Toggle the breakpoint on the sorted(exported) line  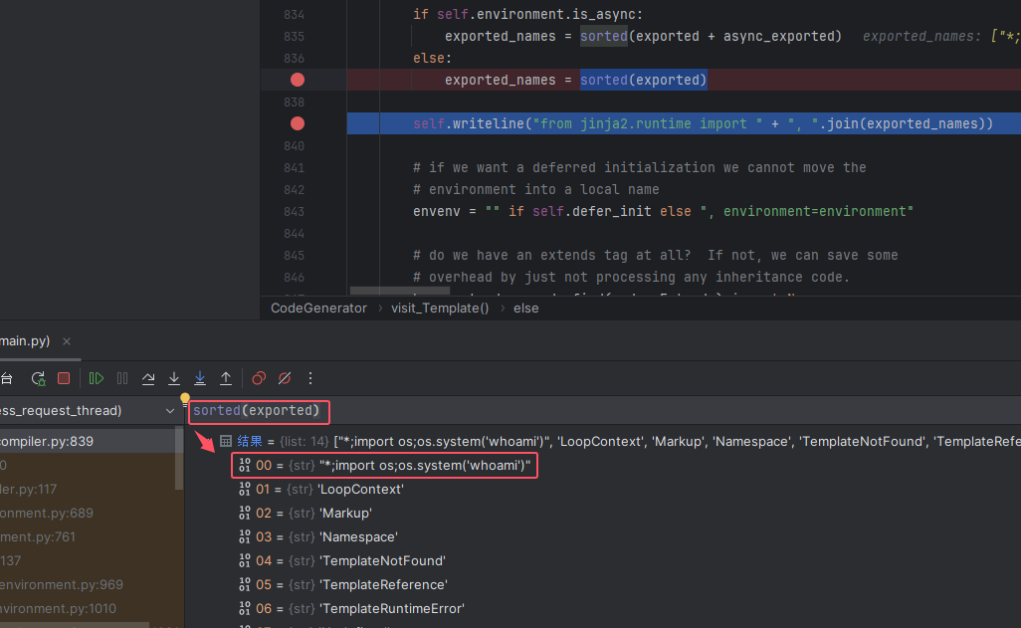pos(297,80)
